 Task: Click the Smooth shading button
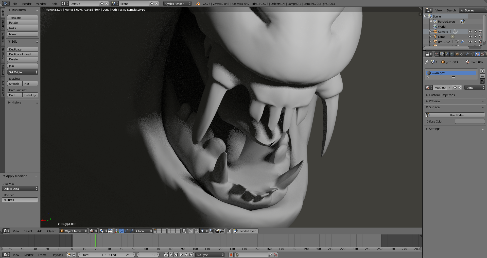coord(15,83)
